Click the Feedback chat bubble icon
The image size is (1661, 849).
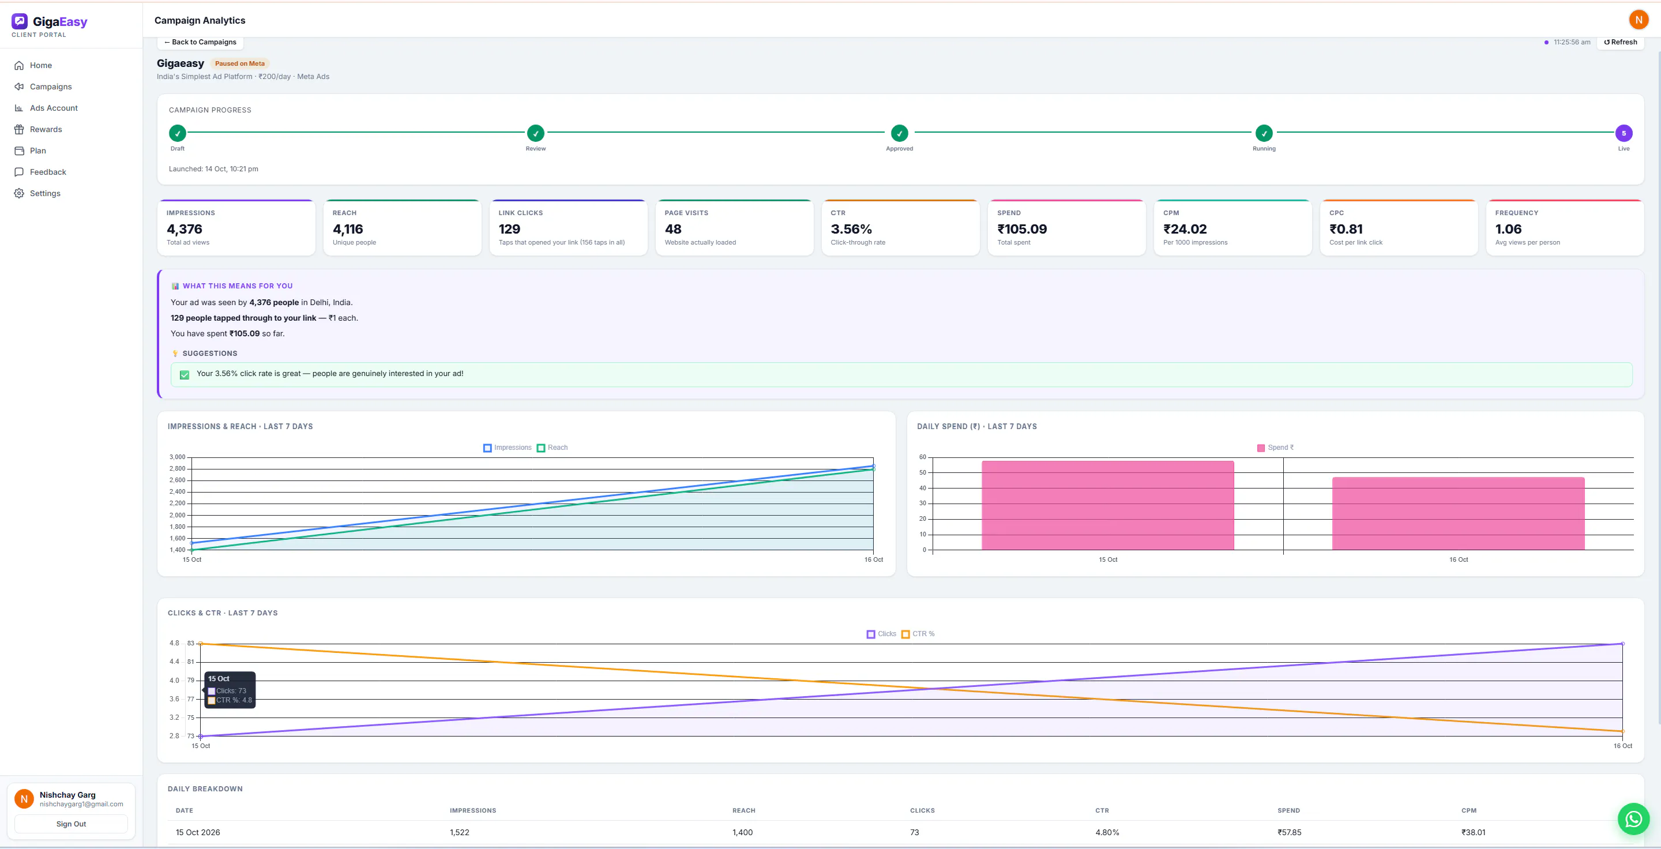pyautogui.click(x=20, y=171)
